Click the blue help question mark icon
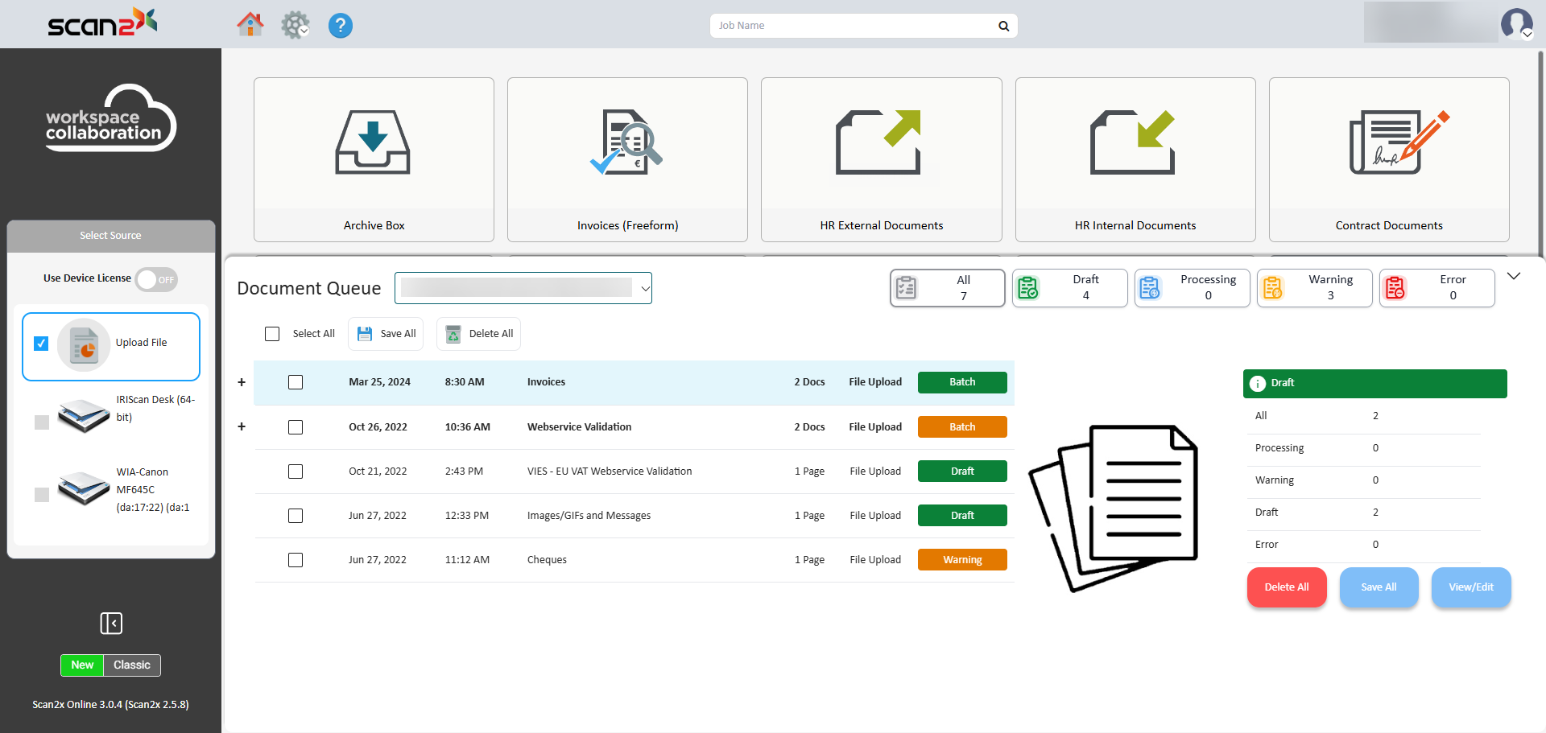This screenshot has height=733, width=1546. 340,26
